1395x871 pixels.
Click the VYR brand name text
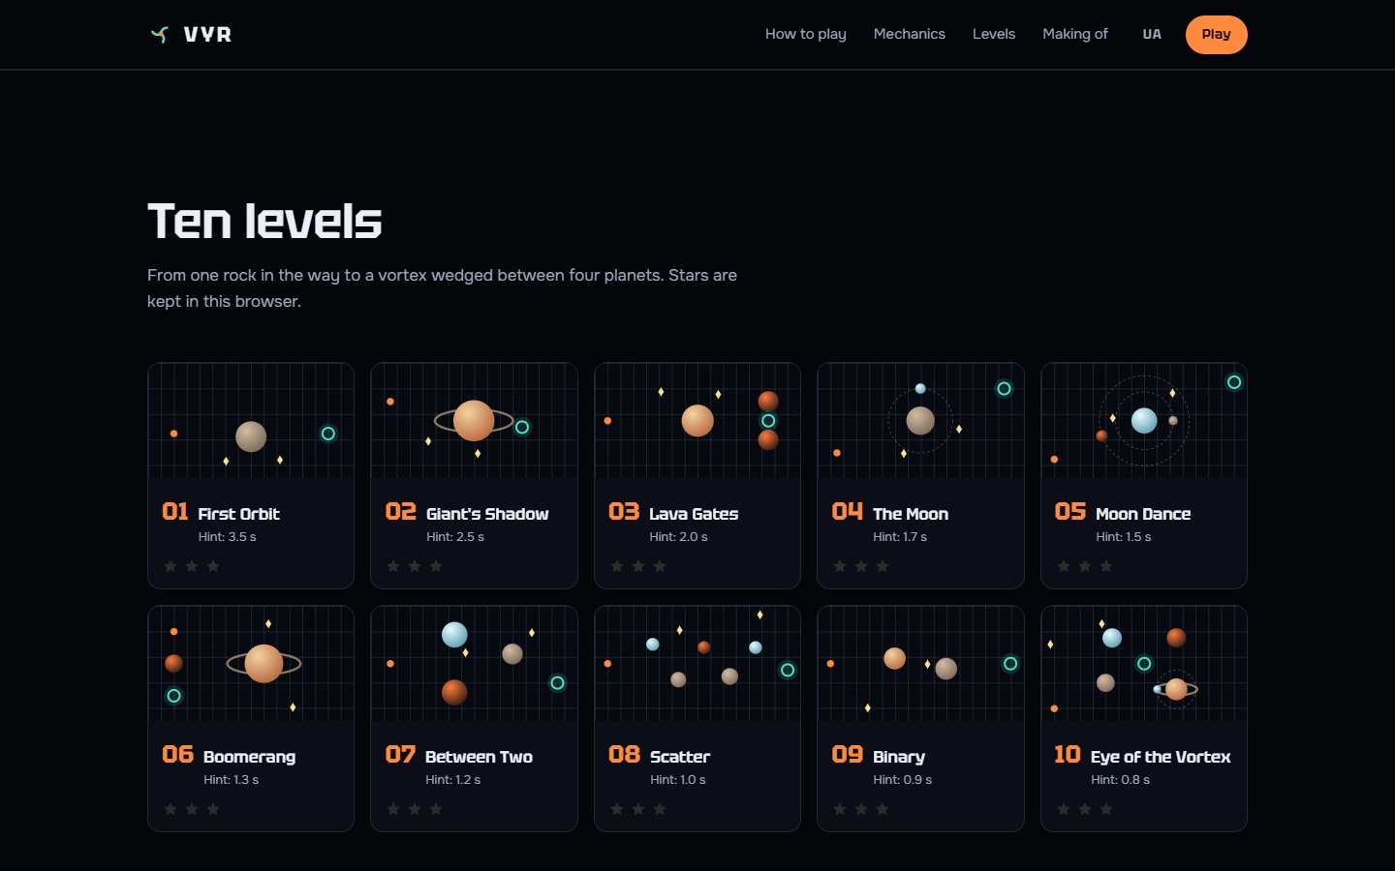[207, 35]
